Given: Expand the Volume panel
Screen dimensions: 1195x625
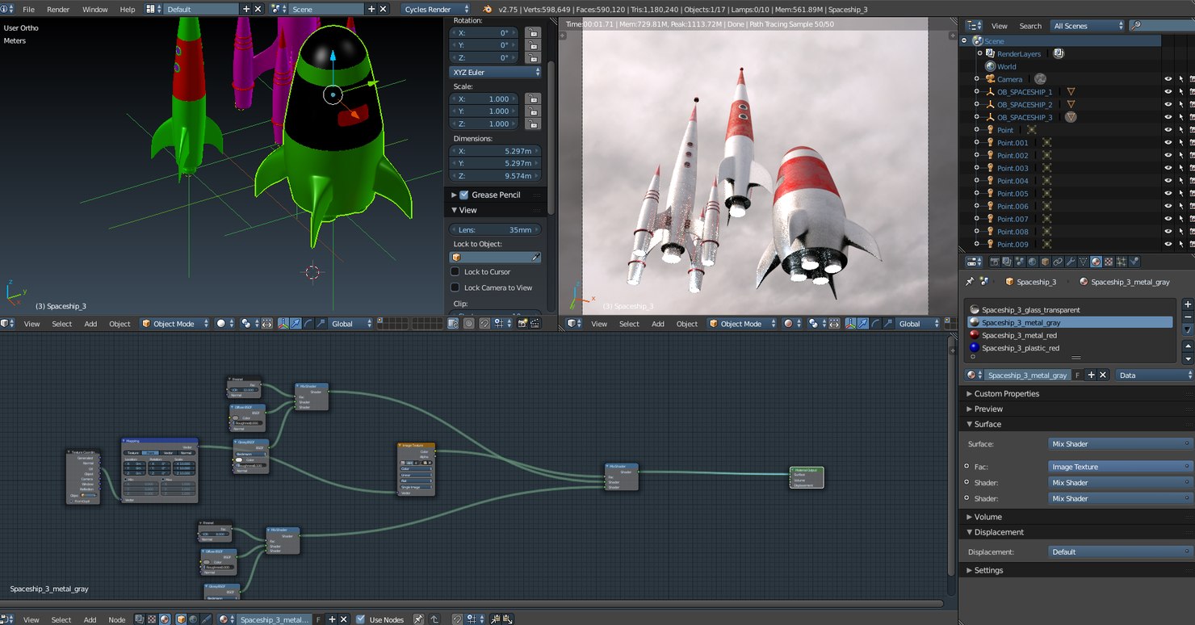Looking at the screenshot, I should click(x=987, y=517).
